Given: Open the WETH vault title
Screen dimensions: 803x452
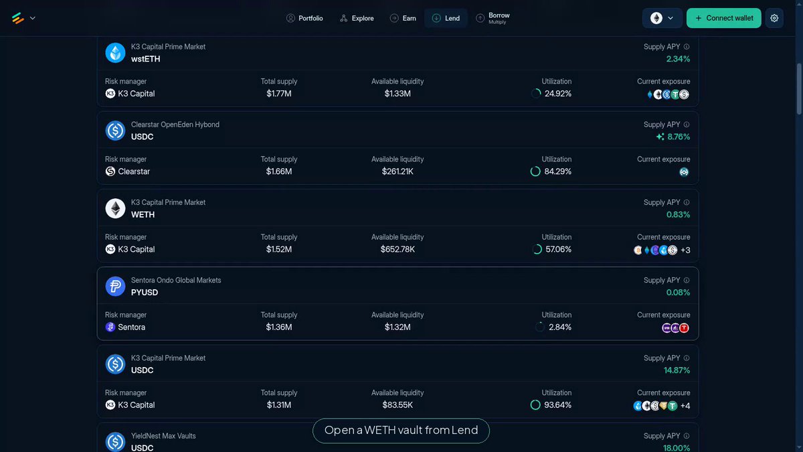Looking at the screenshot, I should 143,214.
